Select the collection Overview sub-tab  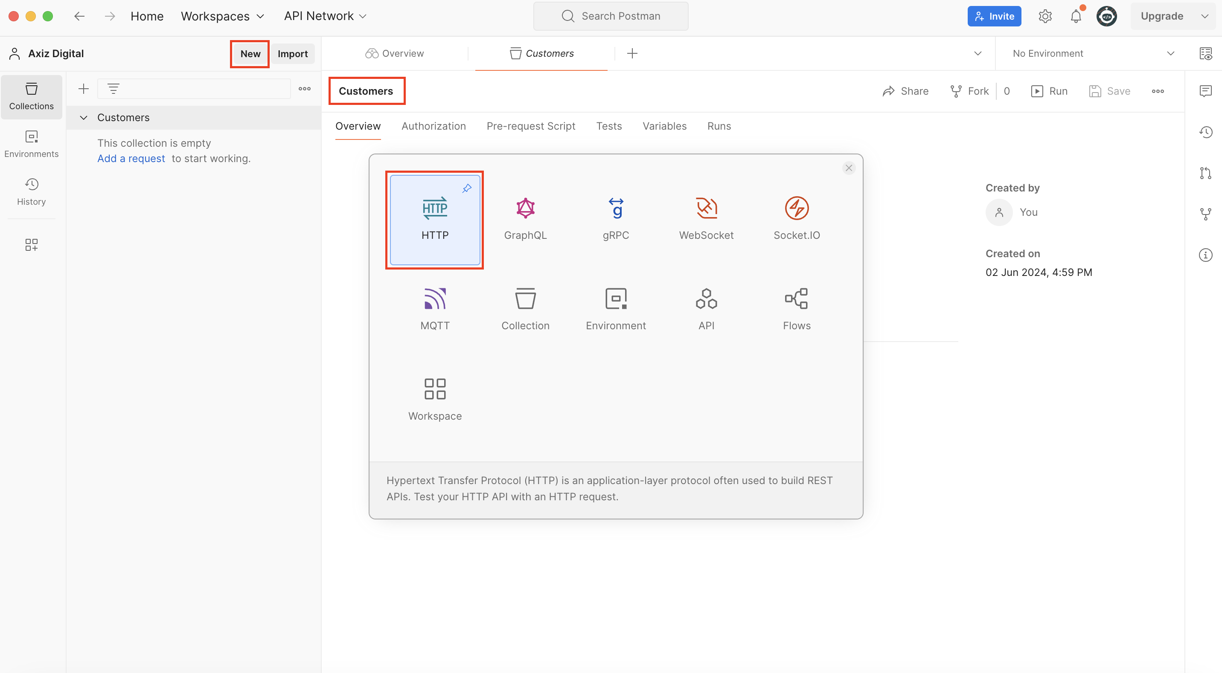[358, 126]
